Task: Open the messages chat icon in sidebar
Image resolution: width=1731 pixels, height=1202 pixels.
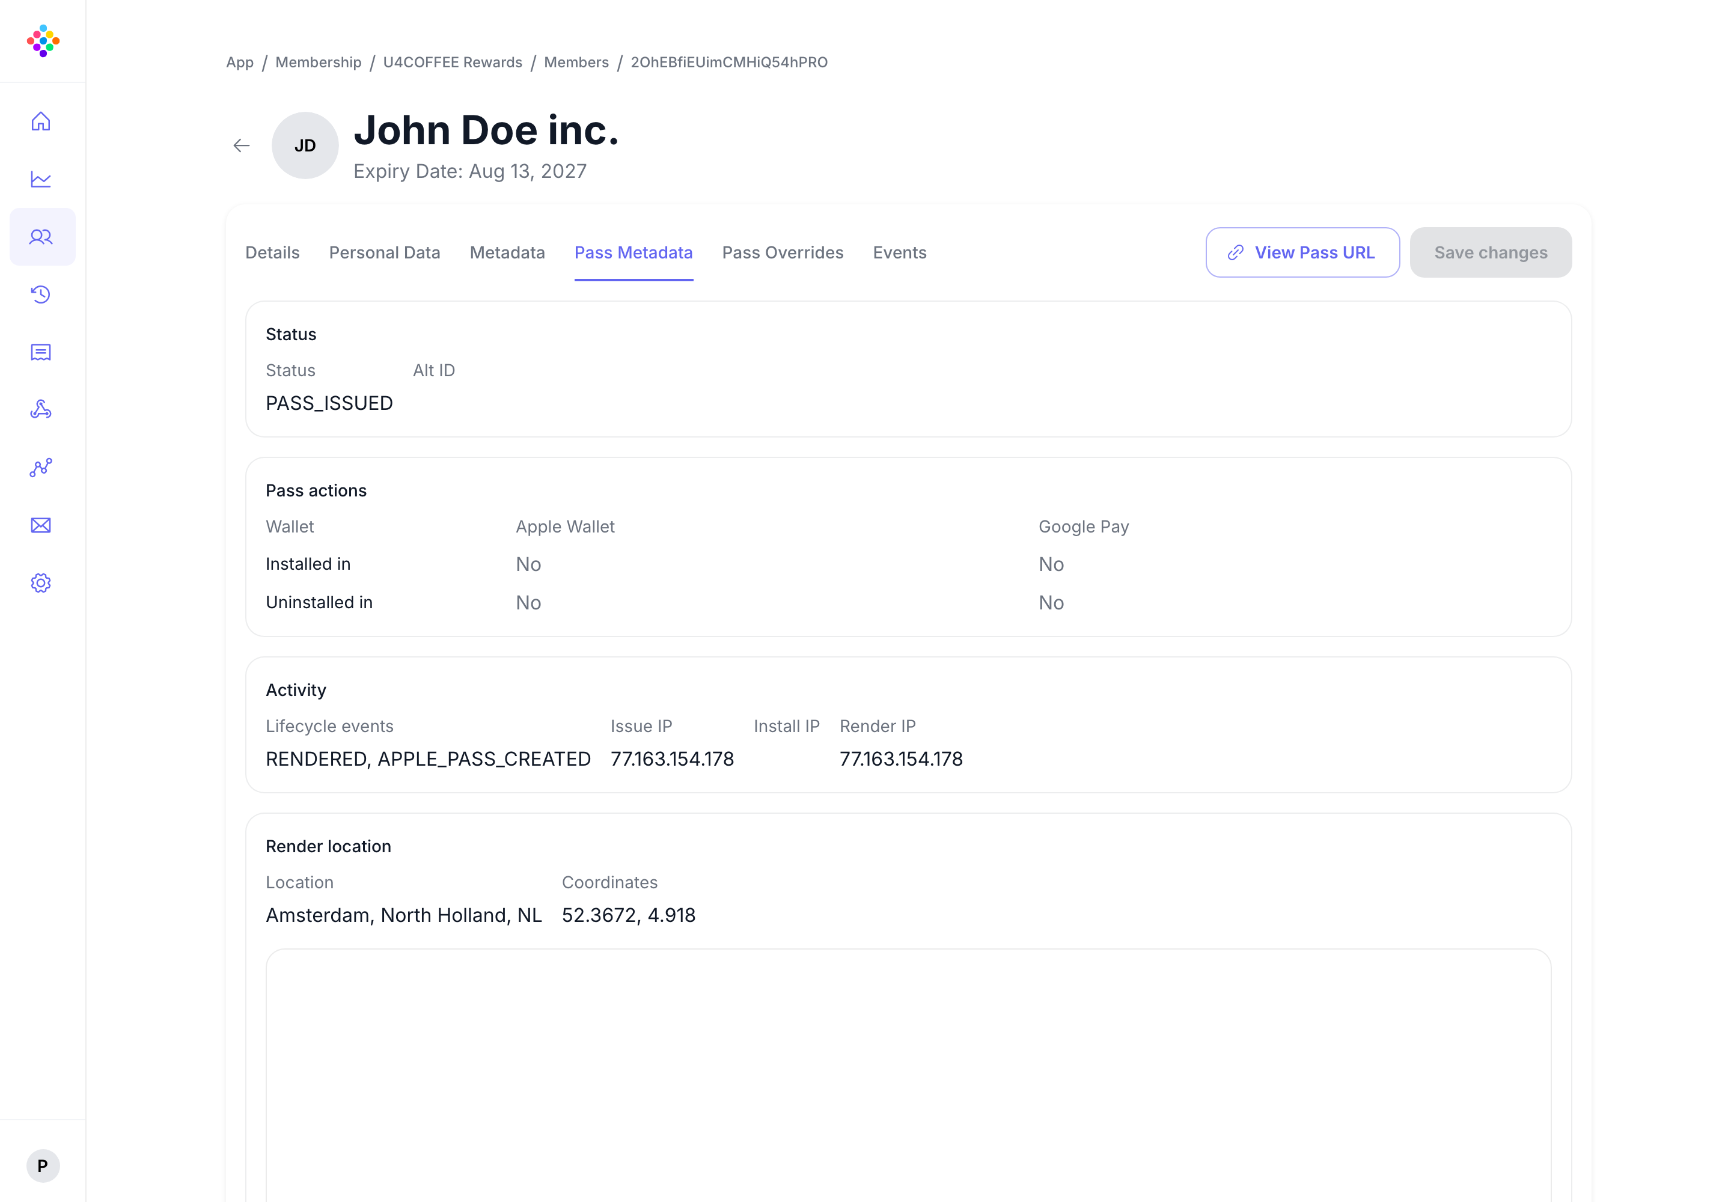Action: pos(41,352)
